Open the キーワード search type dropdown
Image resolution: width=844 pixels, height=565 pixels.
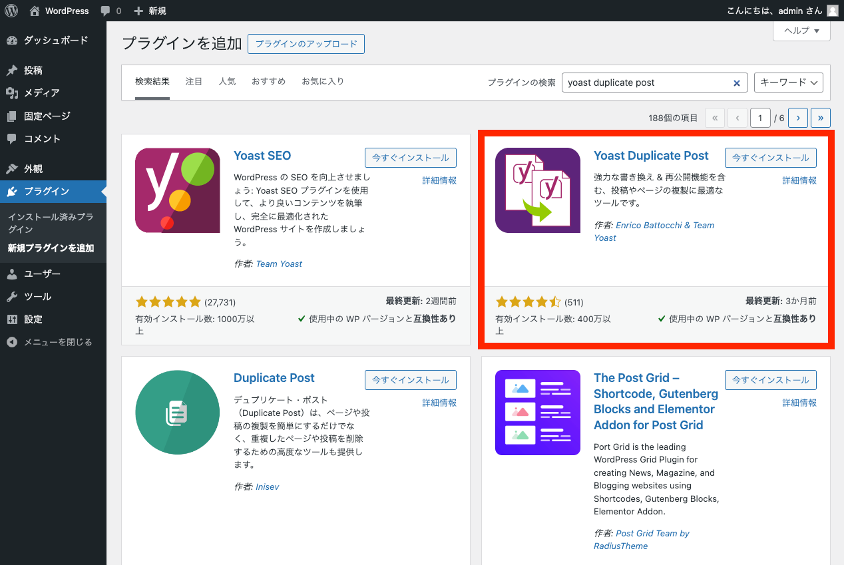789,83
